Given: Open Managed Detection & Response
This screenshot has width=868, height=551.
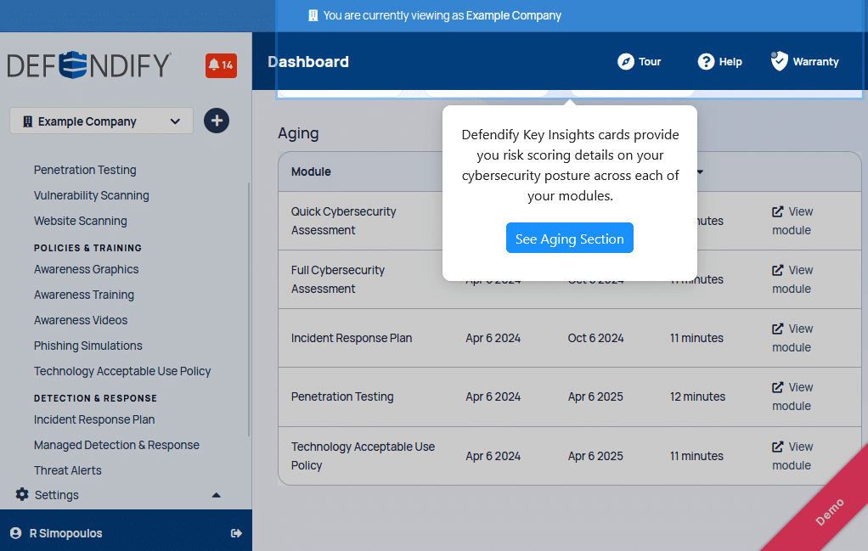Looking at the screenshot, I should tap(117, 446).
